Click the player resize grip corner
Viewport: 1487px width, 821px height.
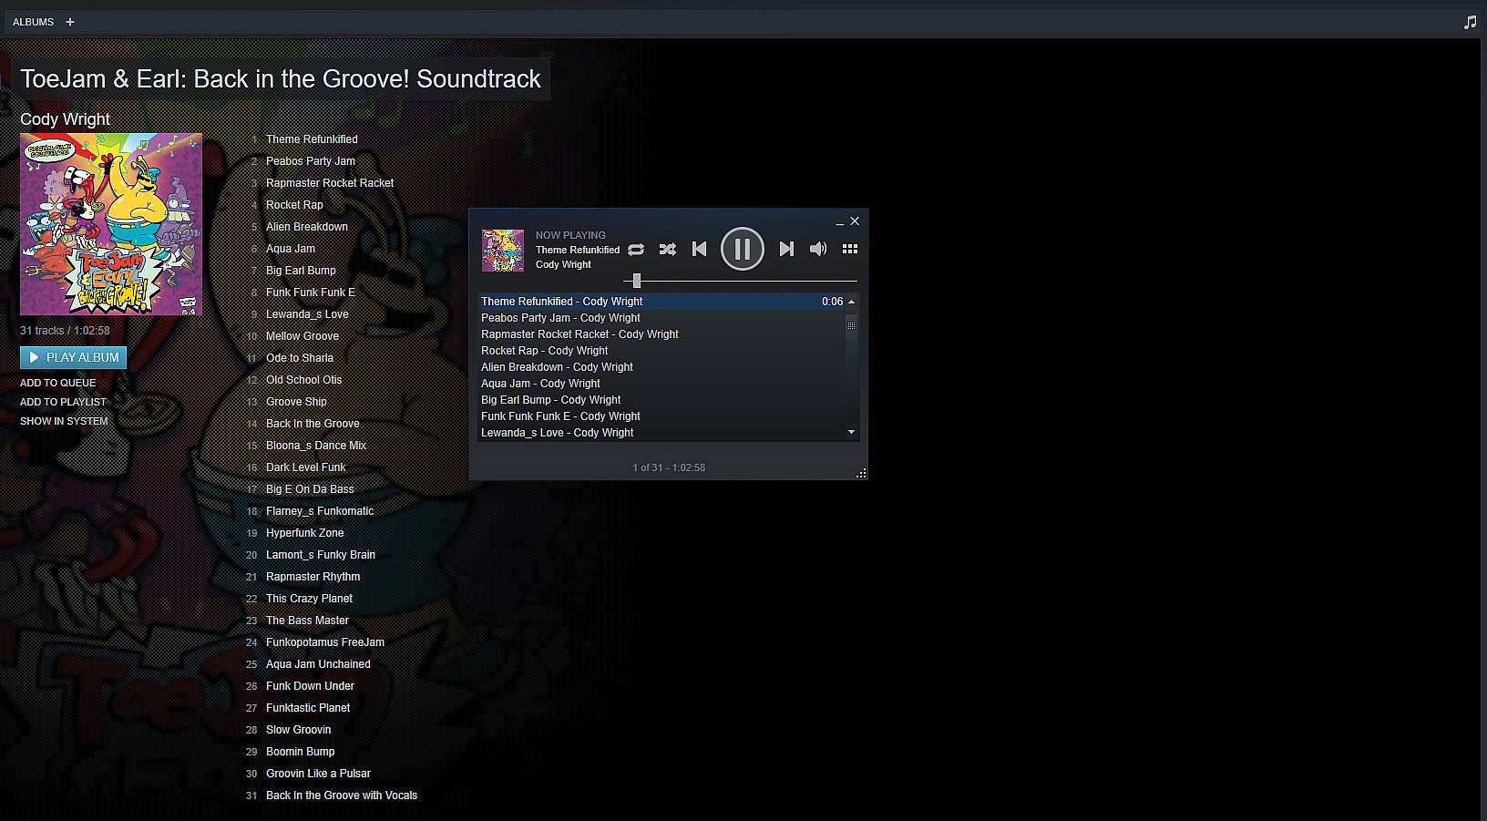pyautogui.click(x=861, y=473)
